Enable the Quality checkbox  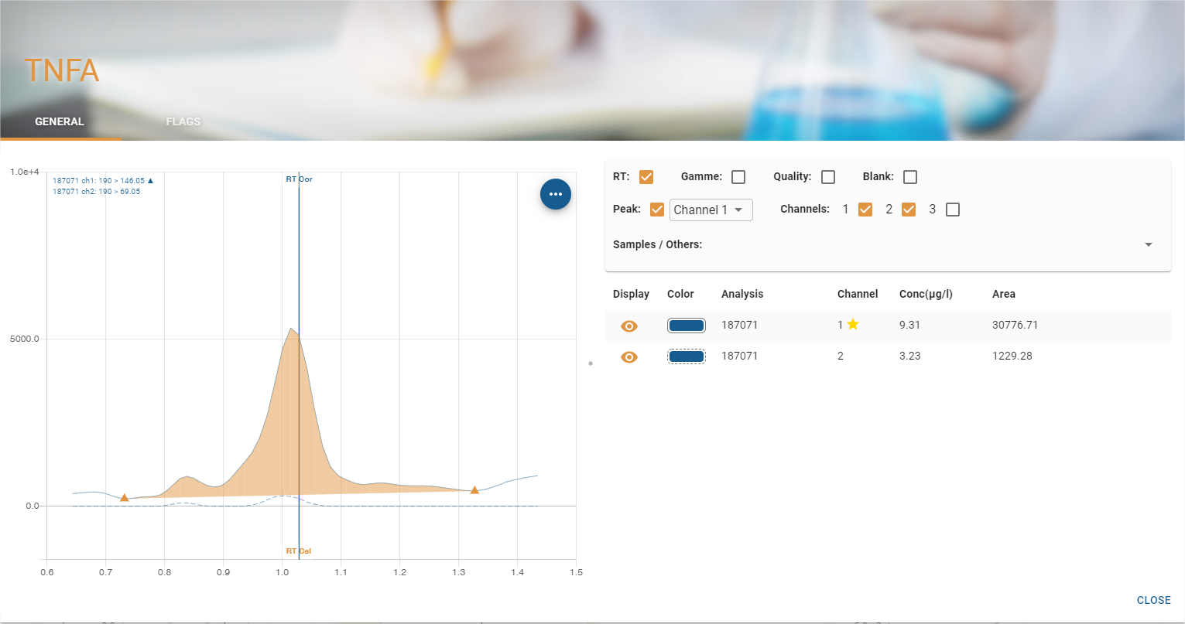click(828, 177)
